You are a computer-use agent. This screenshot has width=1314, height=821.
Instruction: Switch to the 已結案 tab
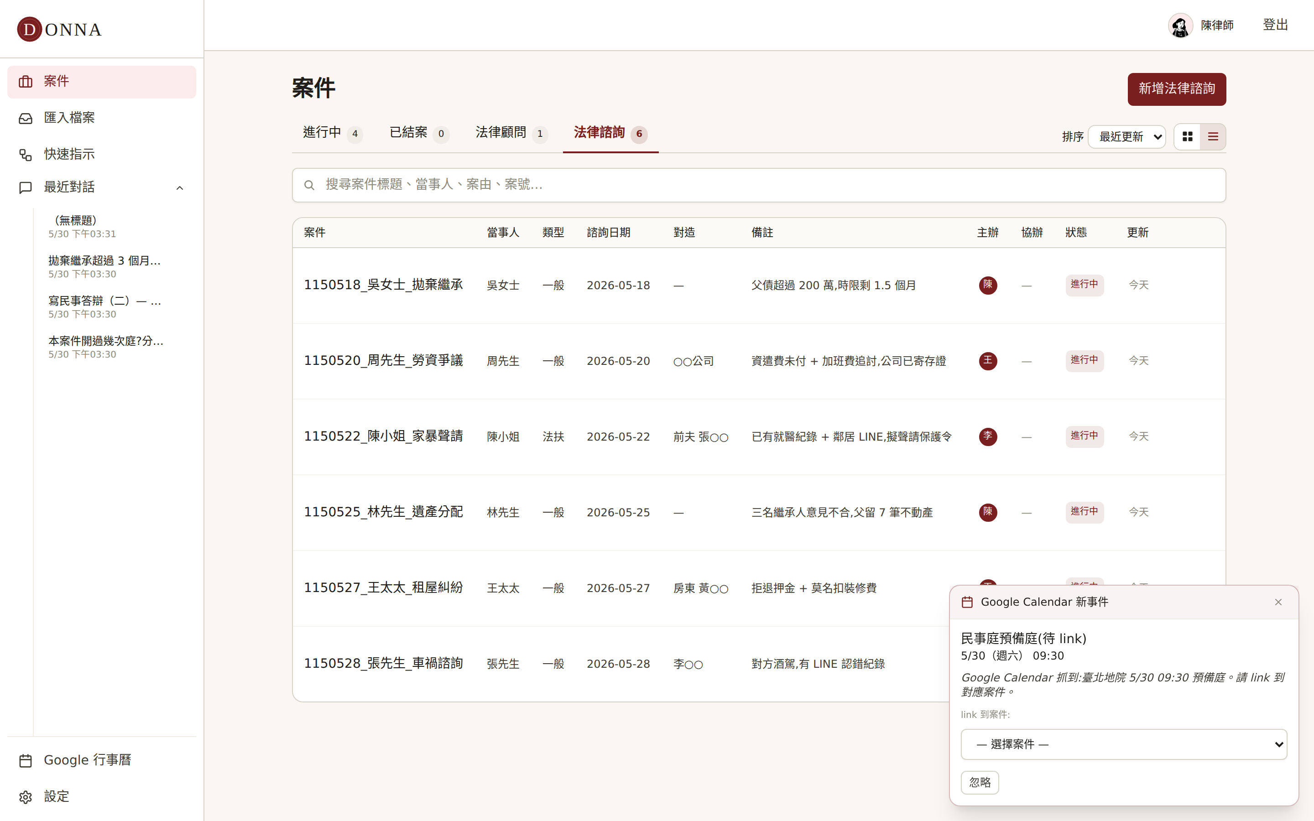click(419, 133)
